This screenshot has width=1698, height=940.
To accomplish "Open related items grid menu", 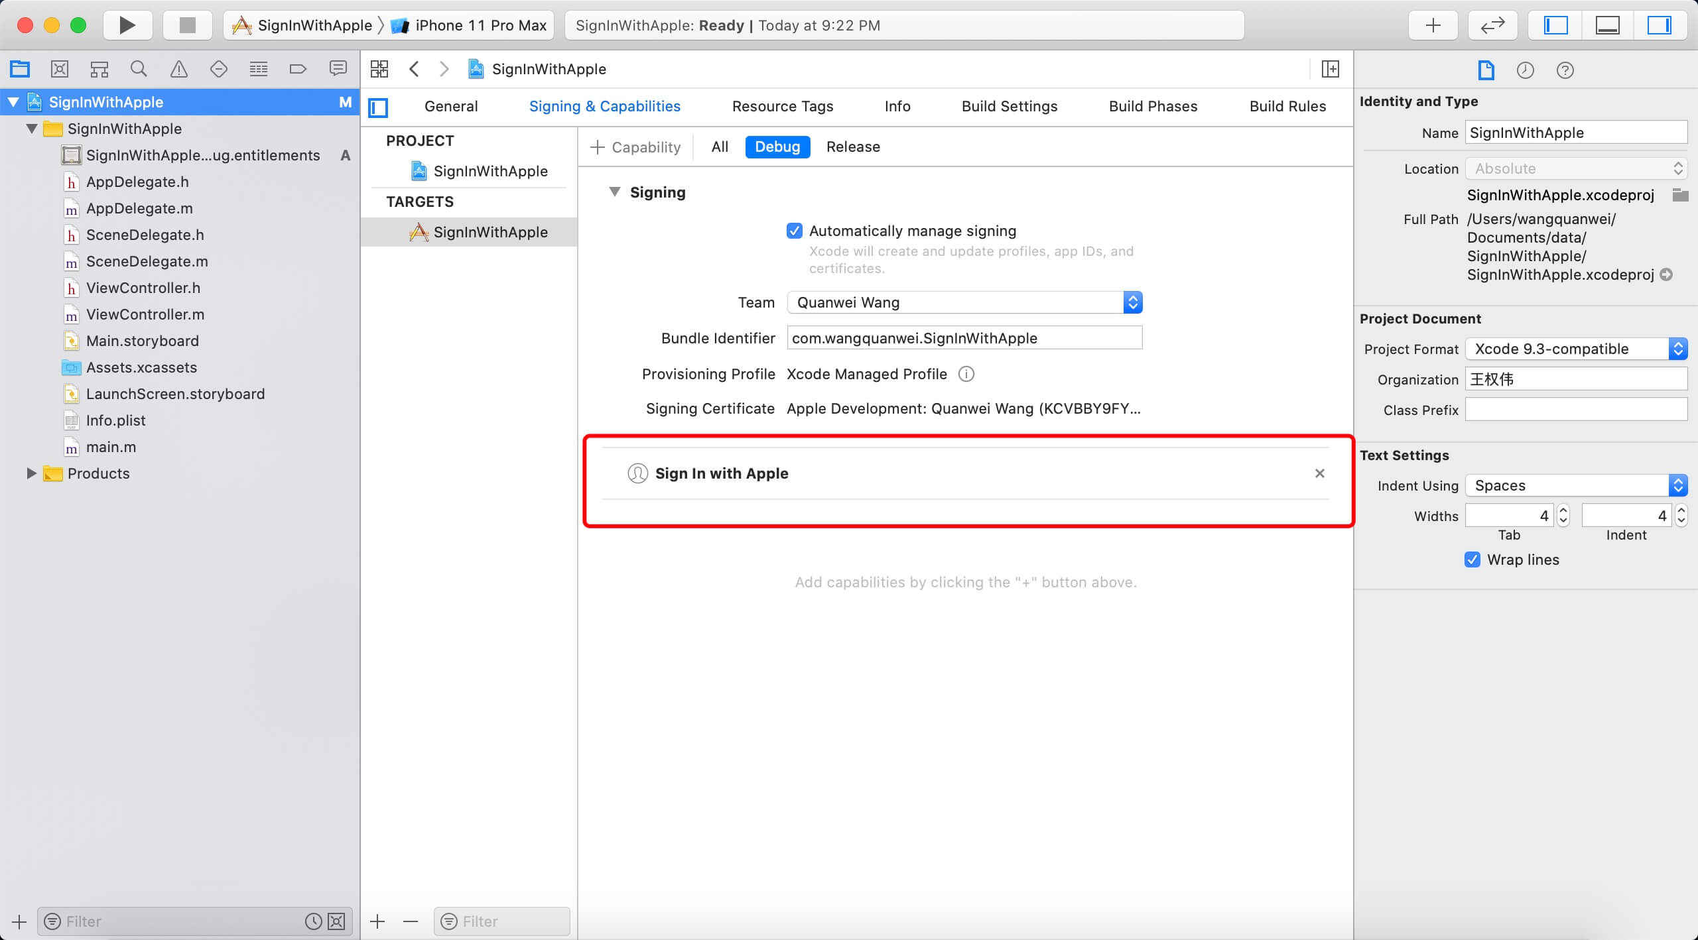I will [379, 69].
